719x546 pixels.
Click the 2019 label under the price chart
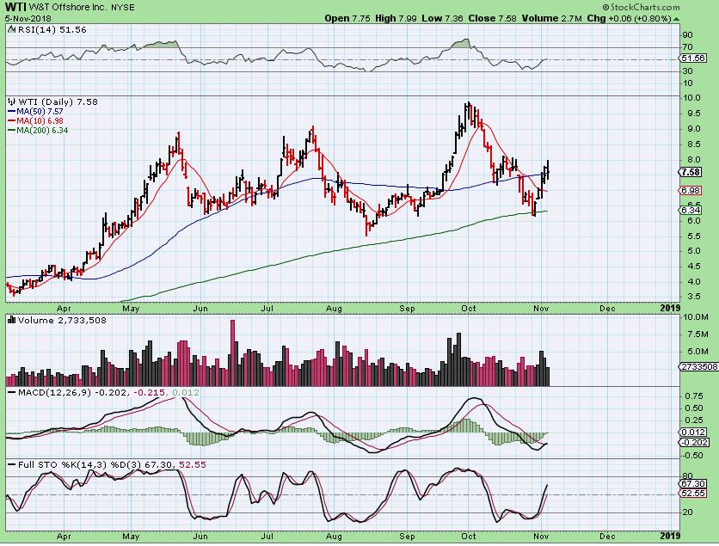pos(670,309)
